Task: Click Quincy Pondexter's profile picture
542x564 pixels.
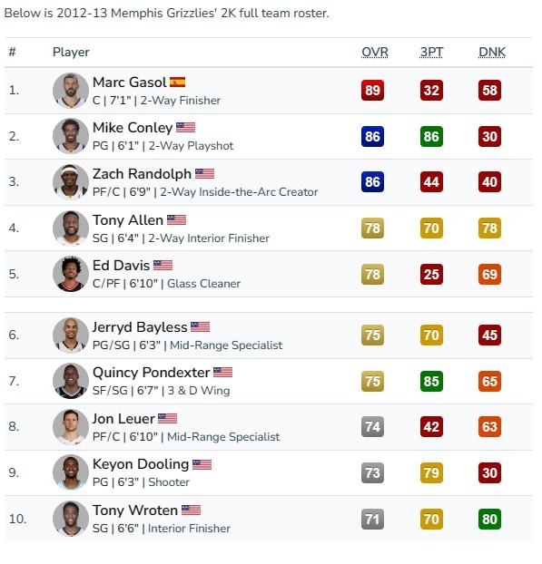Action: click(x=71, y=381)
